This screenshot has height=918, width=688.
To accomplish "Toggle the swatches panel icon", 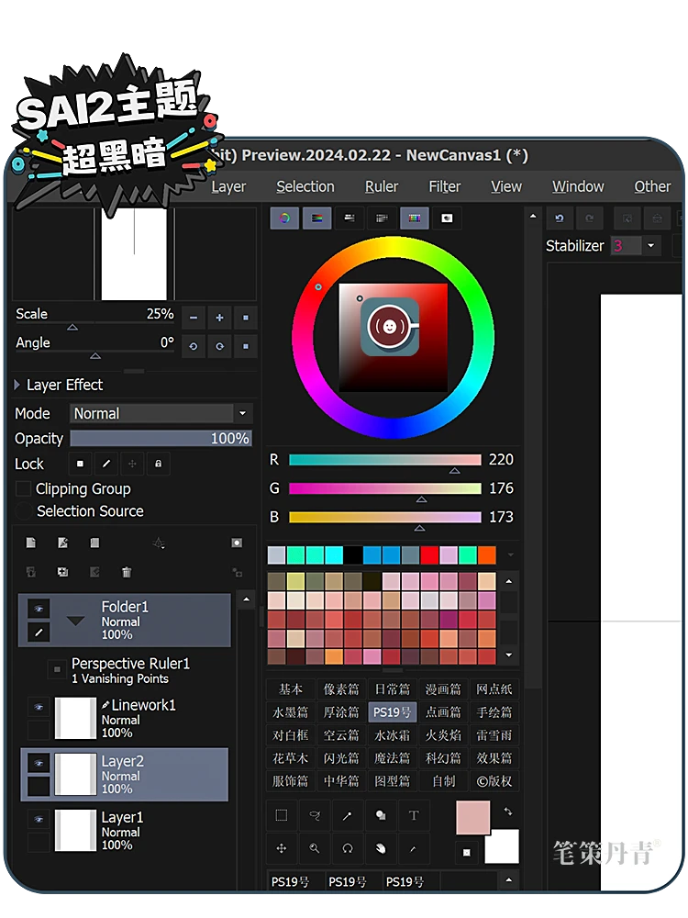I will coord(415,218).
